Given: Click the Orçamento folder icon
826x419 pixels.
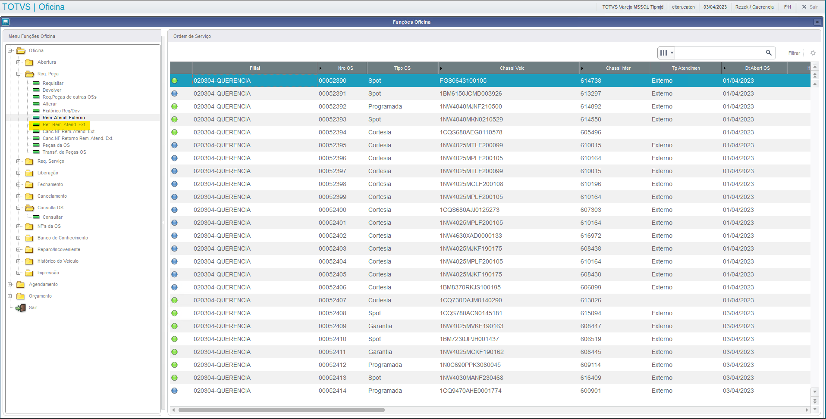Looking at the screenshot, I should tap(20, 296).
